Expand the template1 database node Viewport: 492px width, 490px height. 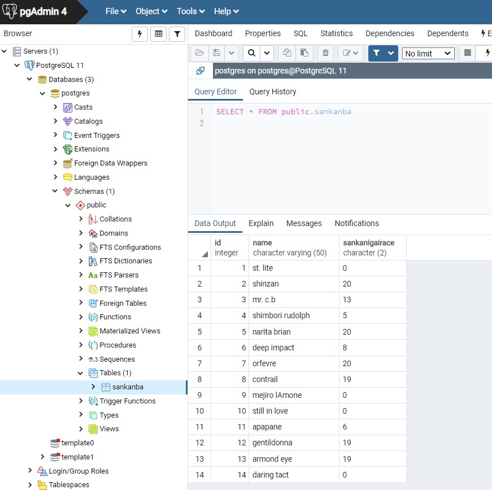point(42,457)
